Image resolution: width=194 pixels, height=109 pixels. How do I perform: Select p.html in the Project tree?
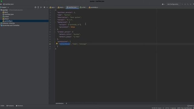6,17
